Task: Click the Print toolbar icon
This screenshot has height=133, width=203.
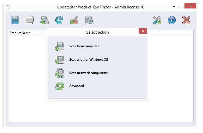Action: click(30, 20)
